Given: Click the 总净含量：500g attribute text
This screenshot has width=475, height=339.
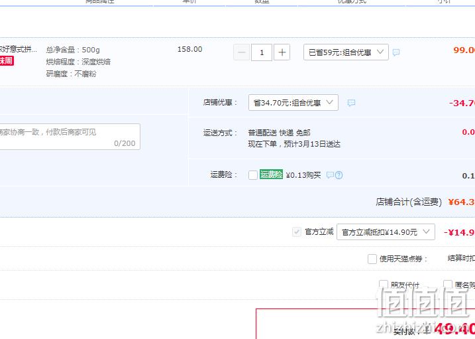Looking at the screenshot, I should coord(73,50).
